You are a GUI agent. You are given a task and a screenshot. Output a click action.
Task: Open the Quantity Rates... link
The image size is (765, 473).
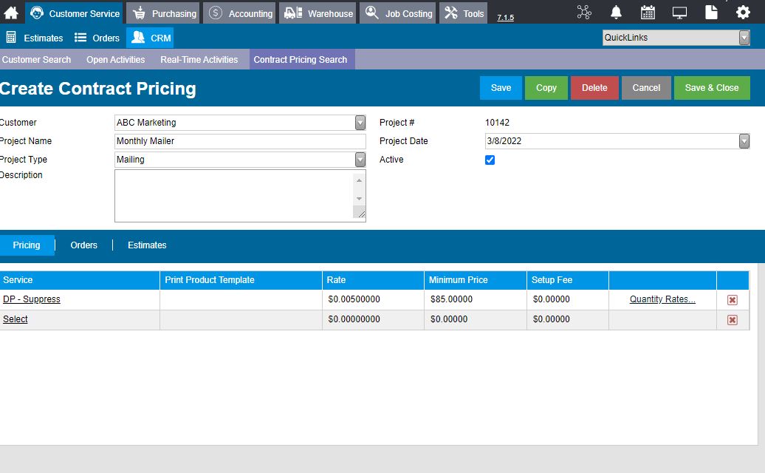662,299
